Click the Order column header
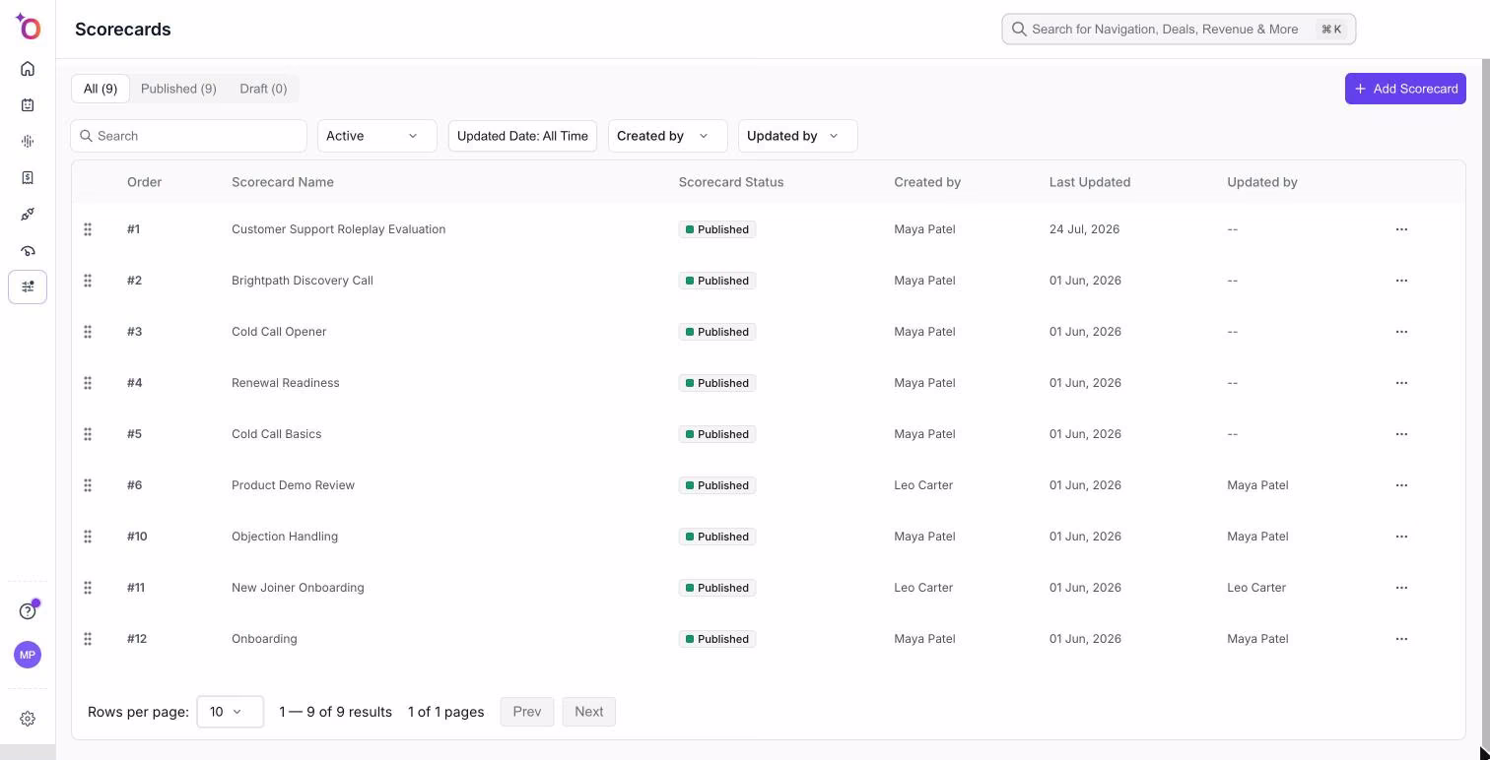1490x760 pixels. tap(144, 182)
